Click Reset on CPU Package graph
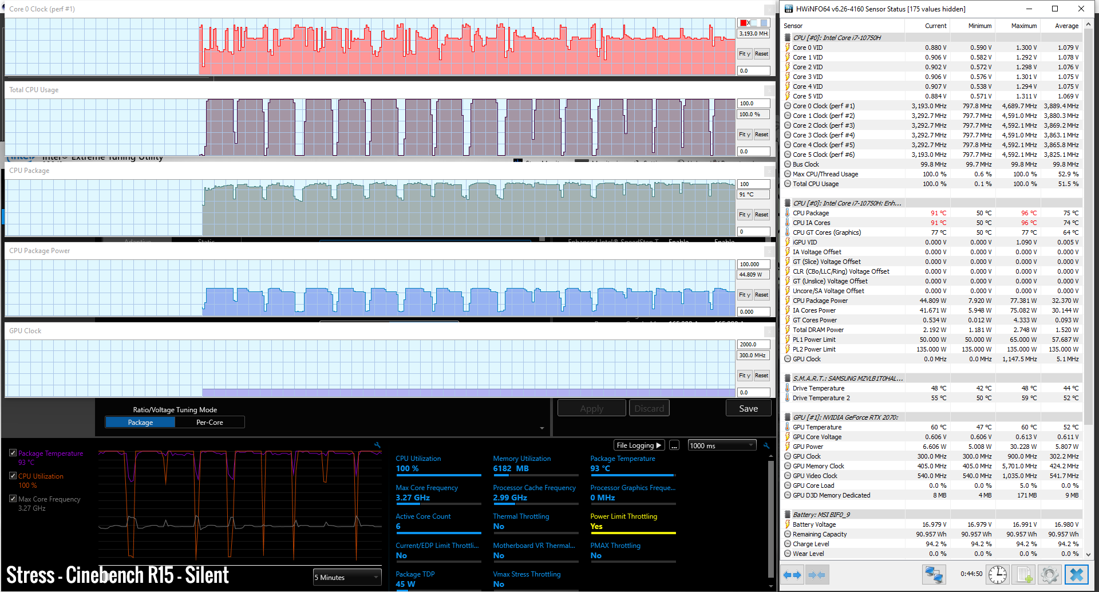 coord(761,215)
